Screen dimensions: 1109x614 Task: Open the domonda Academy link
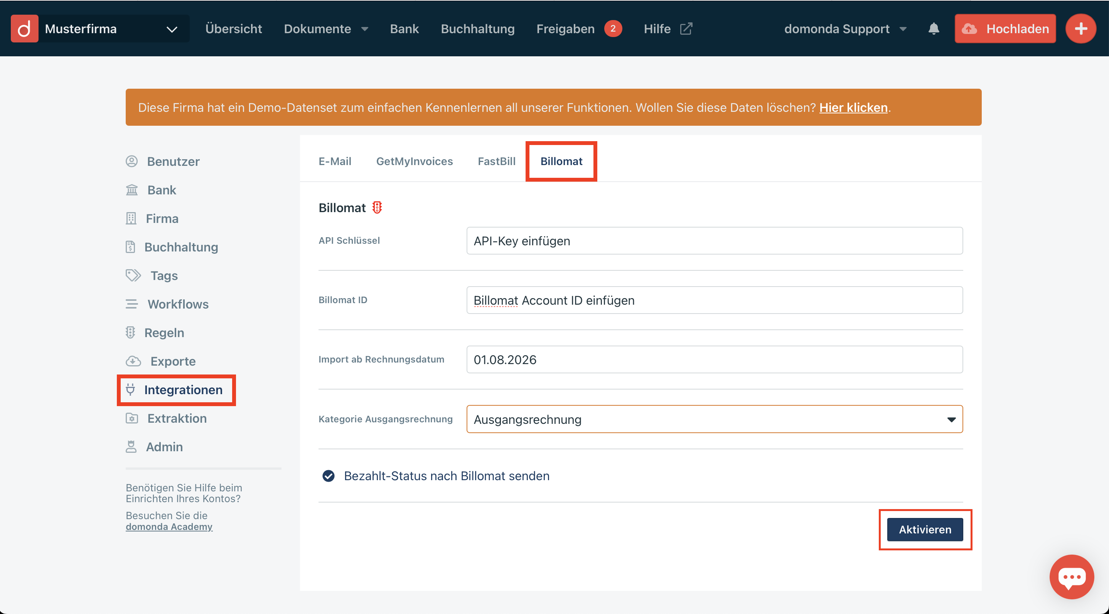(x=169, y=526)
